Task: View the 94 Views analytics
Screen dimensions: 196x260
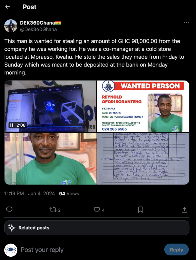Action: point(69,193)
